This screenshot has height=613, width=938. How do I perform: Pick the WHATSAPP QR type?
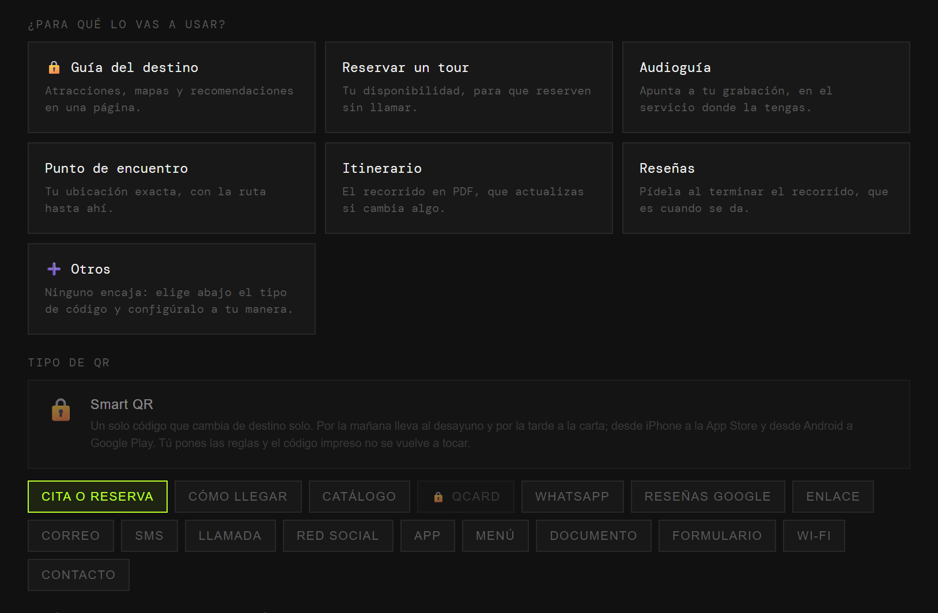(x=573, y=497)
